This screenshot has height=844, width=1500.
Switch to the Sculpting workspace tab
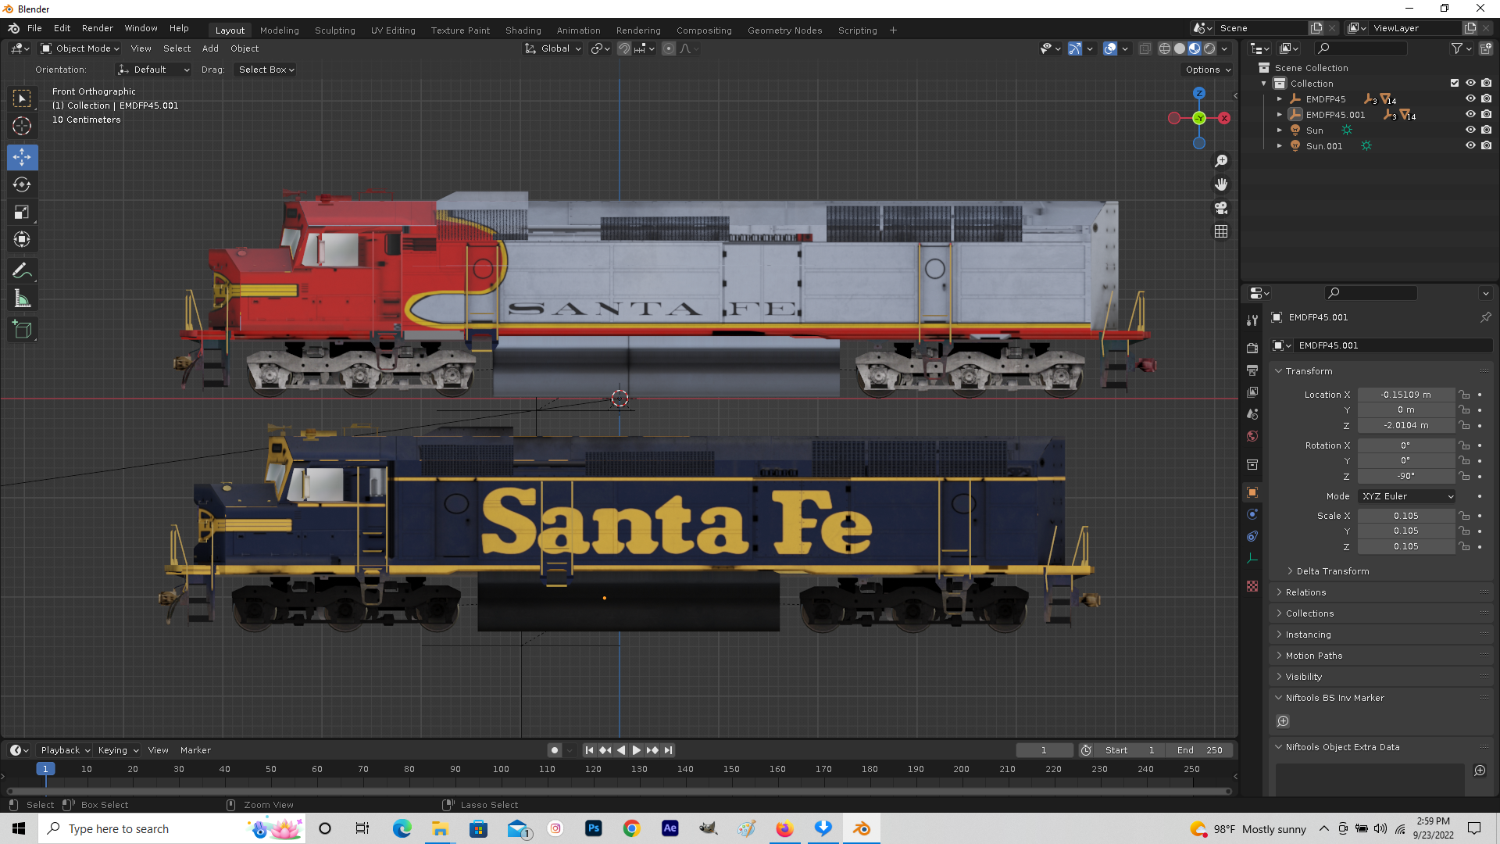(x=334, y=30)
